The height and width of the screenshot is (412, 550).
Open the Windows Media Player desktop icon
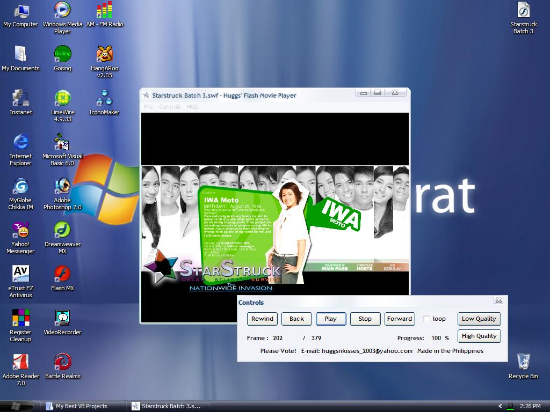pyautogui.click(x=62, y=10)
